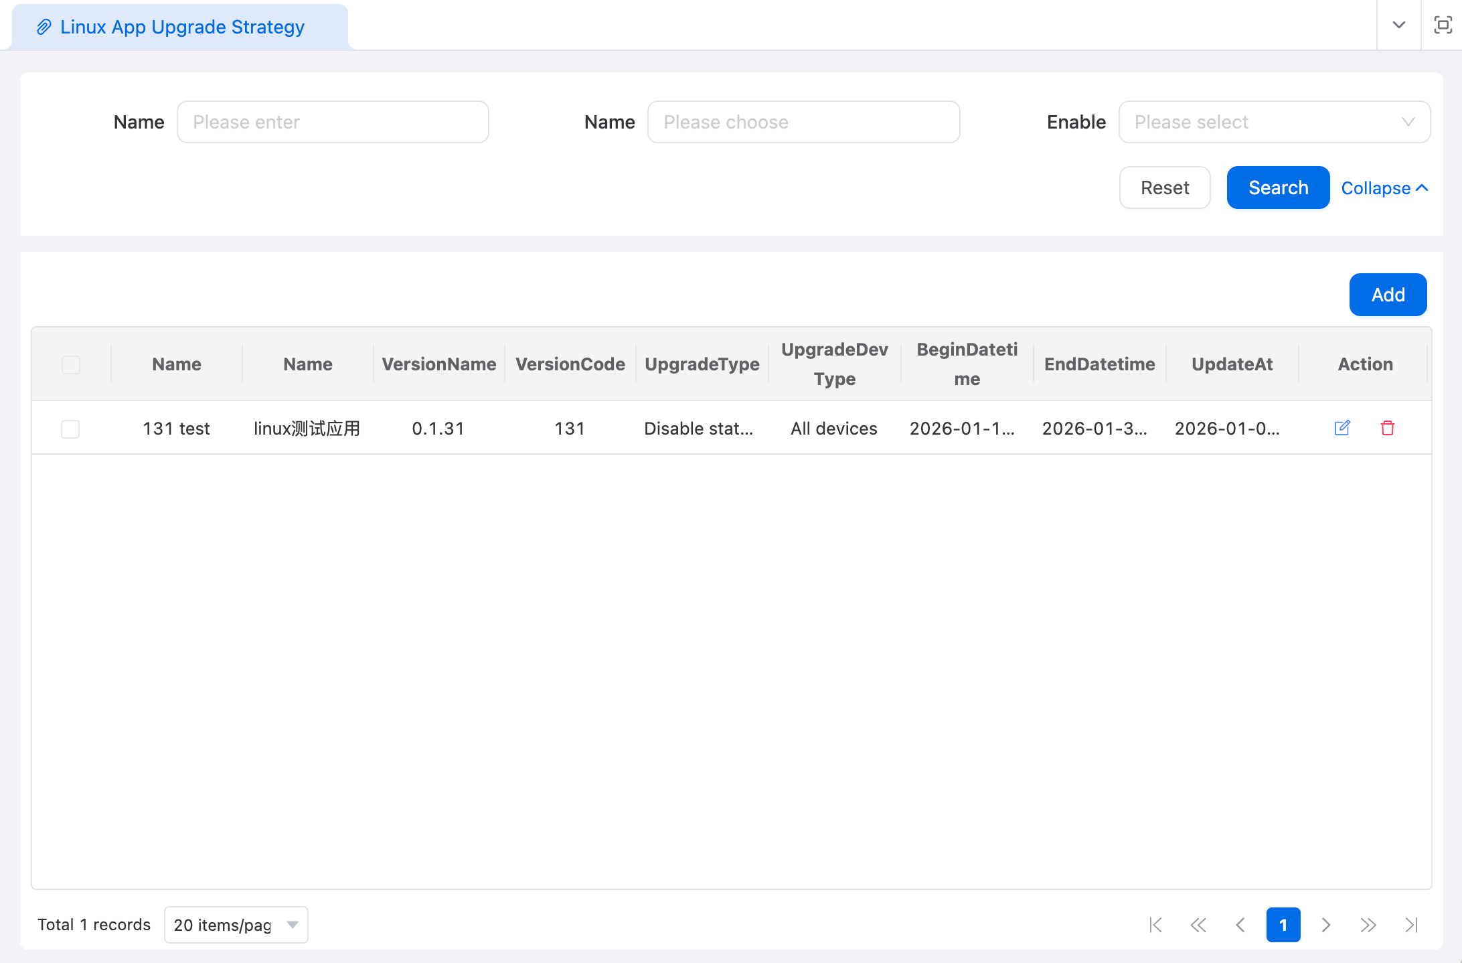Switch to Linux App Upgrade Strategy tab

click(181, 27)
